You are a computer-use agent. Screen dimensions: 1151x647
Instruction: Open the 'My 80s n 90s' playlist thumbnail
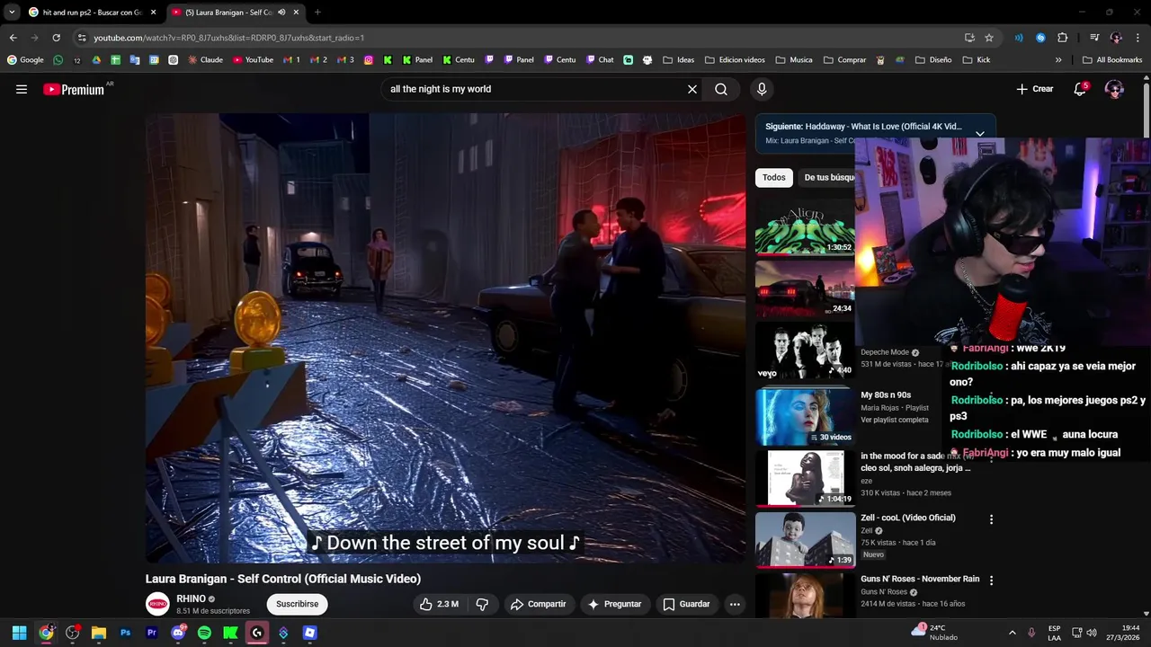805,416
